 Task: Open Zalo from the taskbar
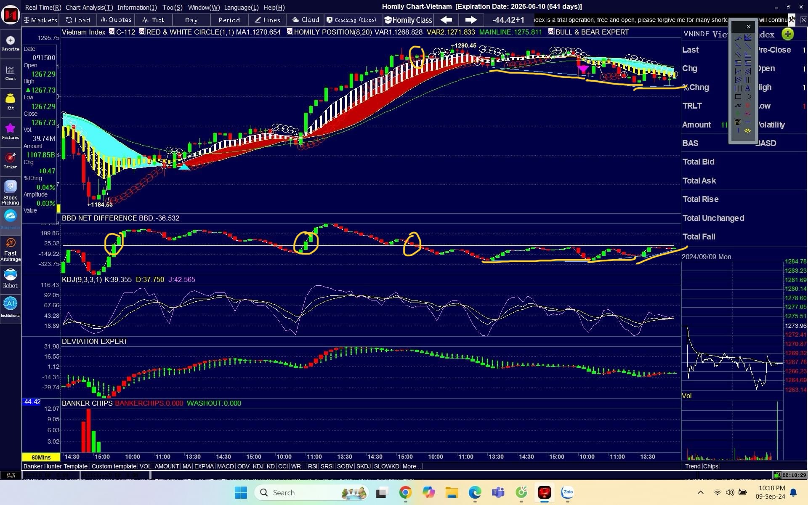click(x=568, y=492)
